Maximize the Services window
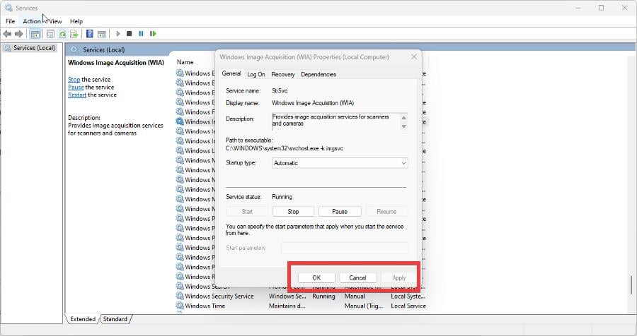The image size is (637, 336). click(x=601, y=8)
